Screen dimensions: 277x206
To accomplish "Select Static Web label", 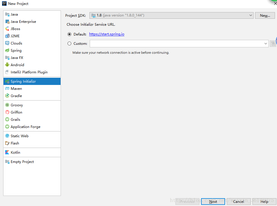I will (19, 136).
